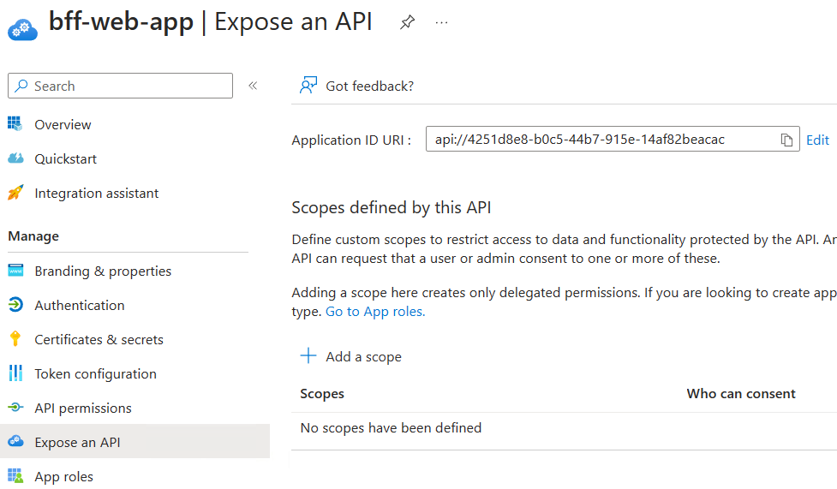Focus the sidebar Search box
837x489 pixels.
click(120, 86)
